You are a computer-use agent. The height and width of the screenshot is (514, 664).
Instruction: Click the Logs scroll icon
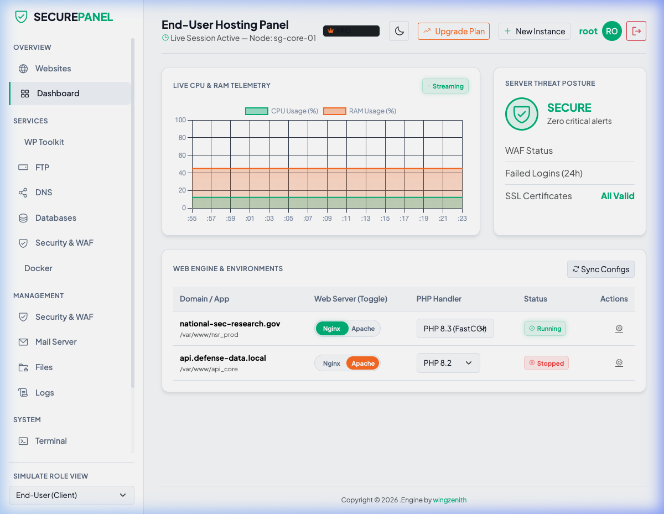(x=23, y=393)
